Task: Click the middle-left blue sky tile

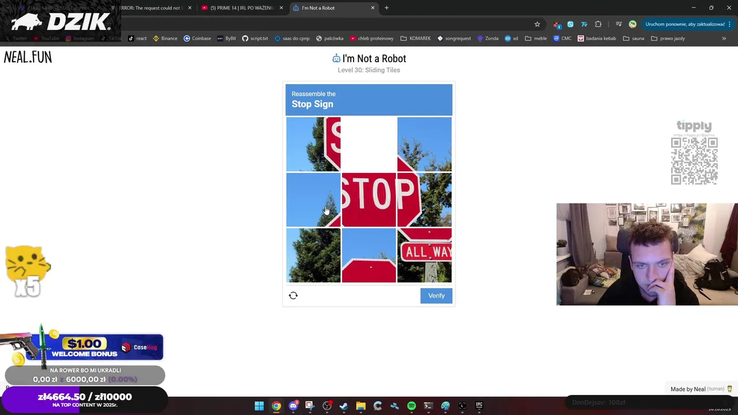Action: click(x=314, y=199)
